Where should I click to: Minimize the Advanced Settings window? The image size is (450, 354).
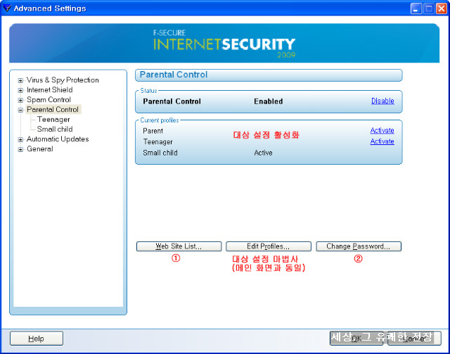click(416, 8)
